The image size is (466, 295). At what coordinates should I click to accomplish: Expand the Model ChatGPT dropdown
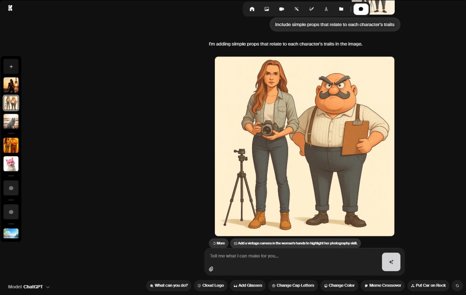[29, 287]
